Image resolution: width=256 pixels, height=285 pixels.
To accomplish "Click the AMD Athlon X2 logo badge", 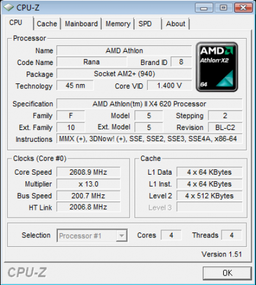I will tap(217, 67).
